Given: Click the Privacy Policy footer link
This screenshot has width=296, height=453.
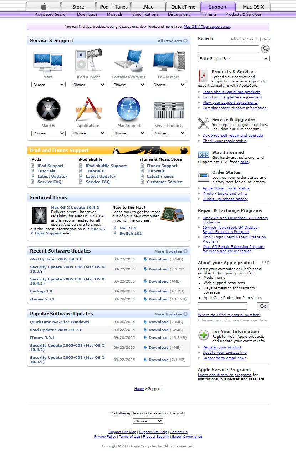Looking at the screenshot, I should (x=105, y=437).
